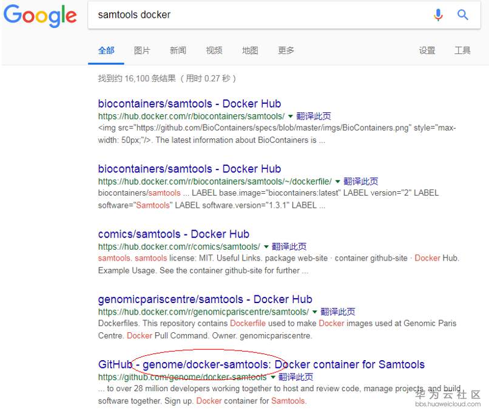Click 翻译此页 for genomicpariscentre result
489x413 pixels.
338,312
